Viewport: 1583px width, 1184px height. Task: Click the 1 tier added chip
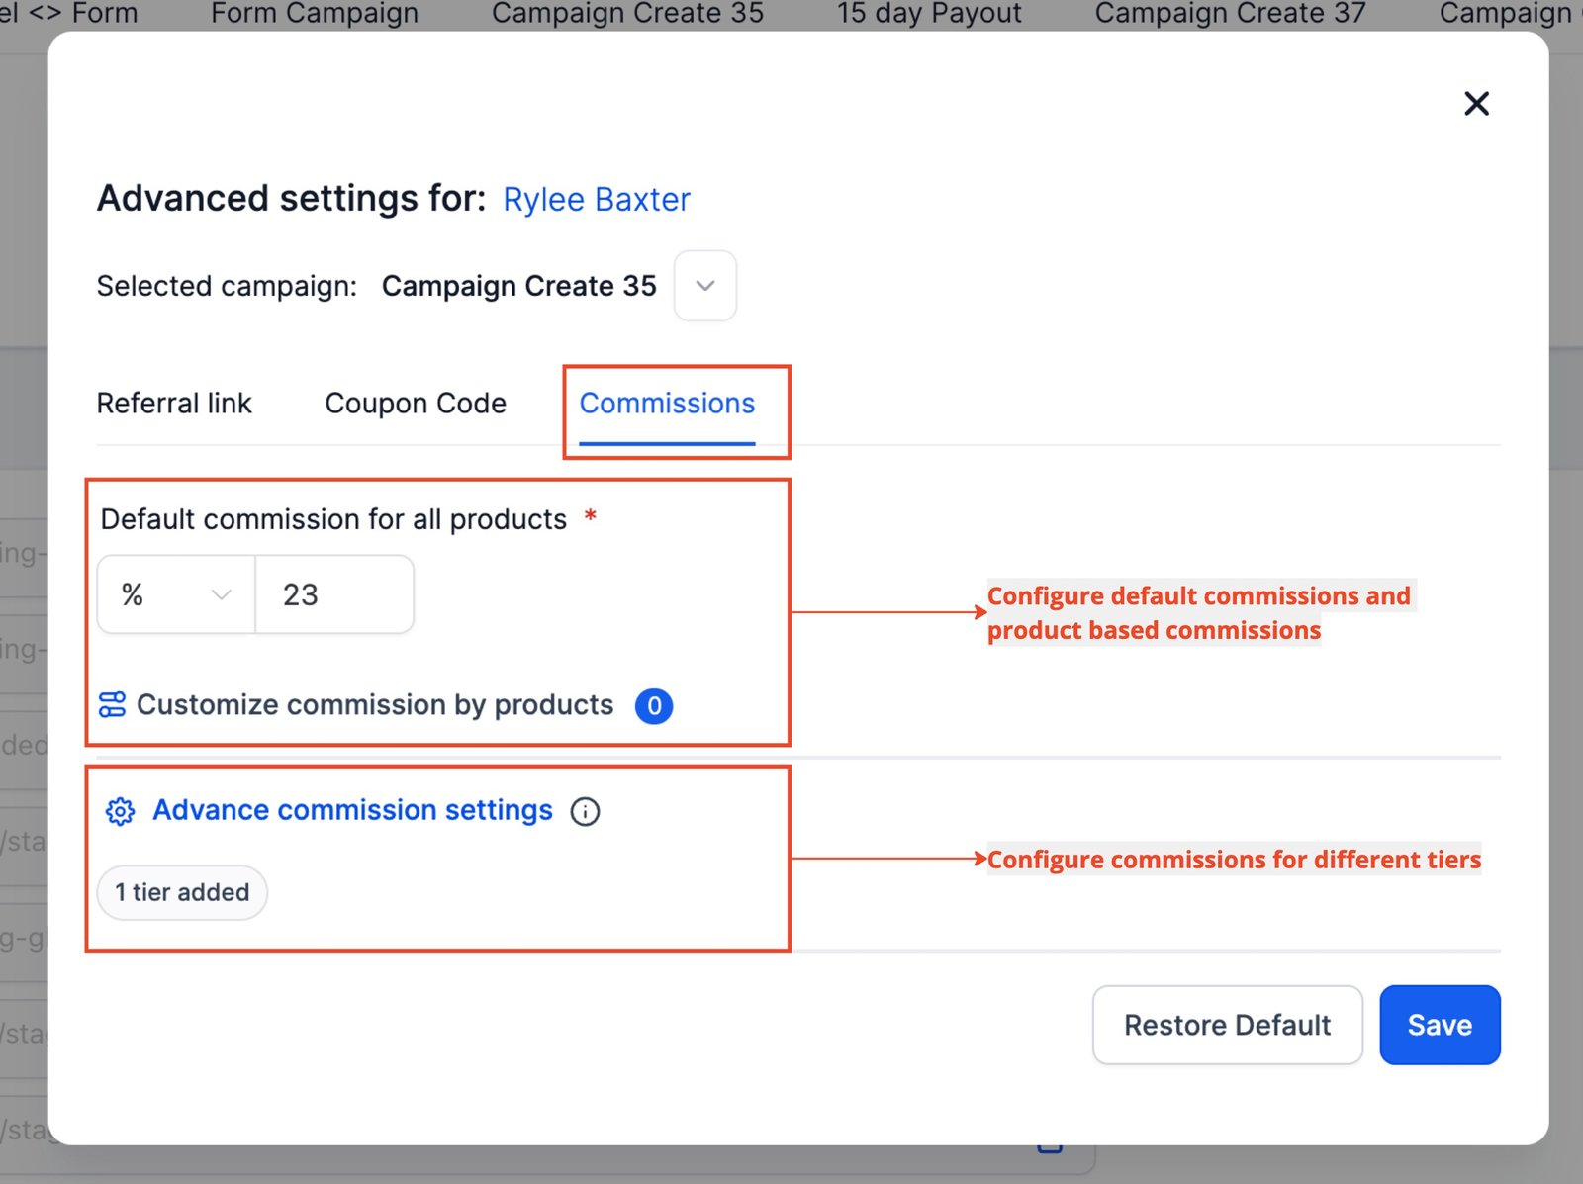coord(182,892)
